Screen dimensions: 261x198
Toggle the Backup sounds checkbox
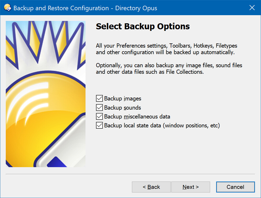[x=99, y=108]
